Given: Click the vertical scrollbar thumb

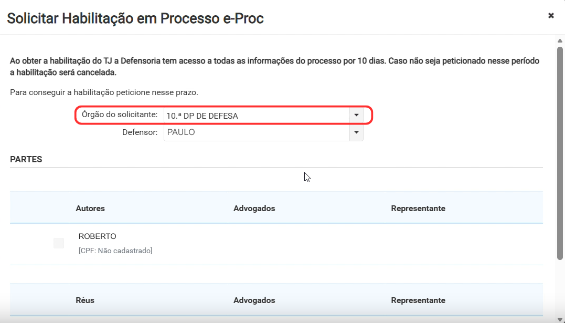Looking at the screenshot, I should [x=560, y=153].
